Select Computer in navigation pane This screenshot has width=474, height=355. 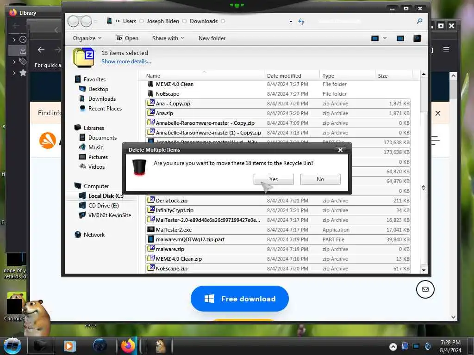click(96, 186)
